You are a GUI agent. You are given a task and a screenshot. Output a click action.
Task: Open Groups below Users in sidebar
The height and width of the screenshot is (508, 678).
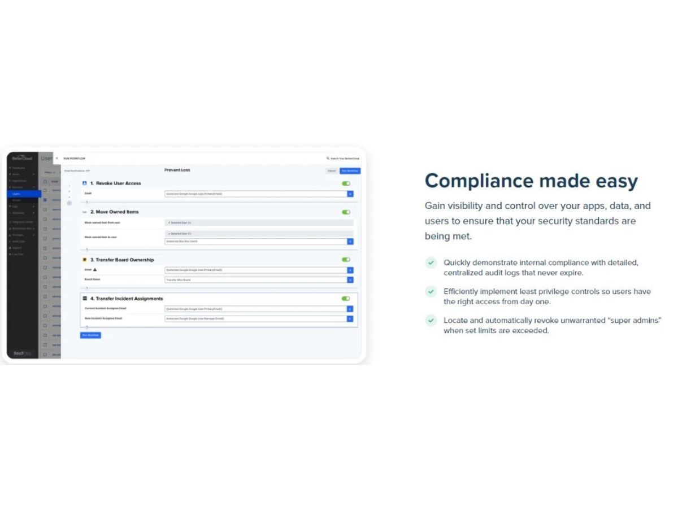17,200
